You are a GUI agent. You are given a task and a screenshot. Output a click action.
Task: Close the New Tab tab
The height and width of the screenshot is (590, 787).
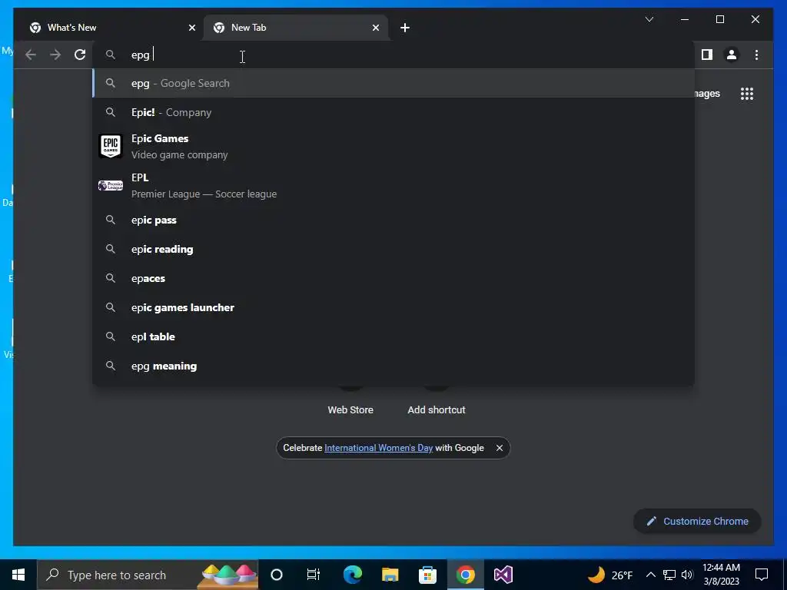coord(376,28)
